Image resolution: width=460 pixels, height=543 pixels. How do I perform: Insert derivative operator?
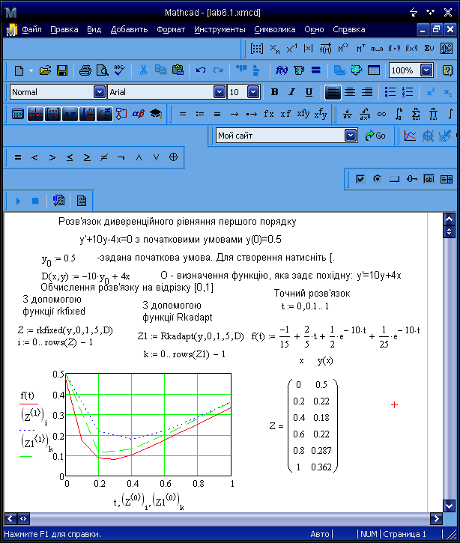pos(347,114)
